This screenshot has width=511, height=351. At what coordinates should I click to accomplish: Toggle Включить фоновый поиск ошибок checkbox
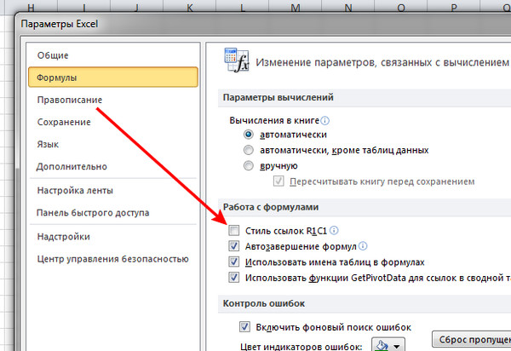(244, 327)
